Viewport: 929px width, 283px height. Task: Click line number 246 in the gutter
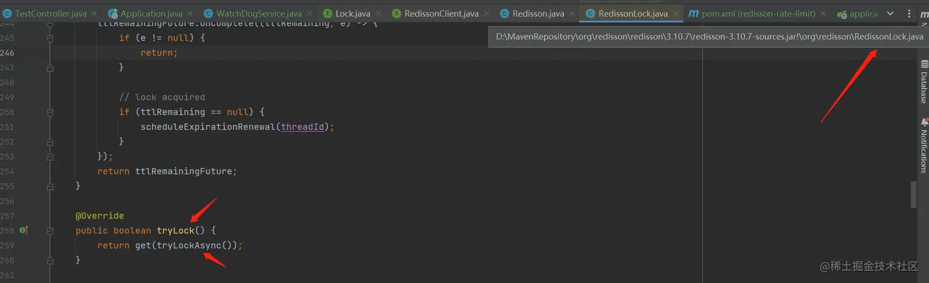pyautogui.click(x=7, y=53)
